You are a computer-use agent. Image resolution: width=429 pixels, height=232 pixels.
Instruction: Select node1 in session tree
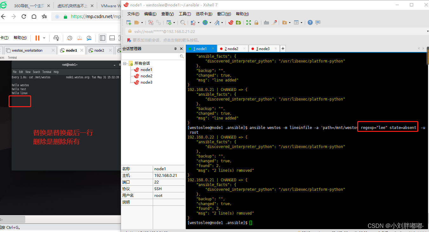point(146,69)
